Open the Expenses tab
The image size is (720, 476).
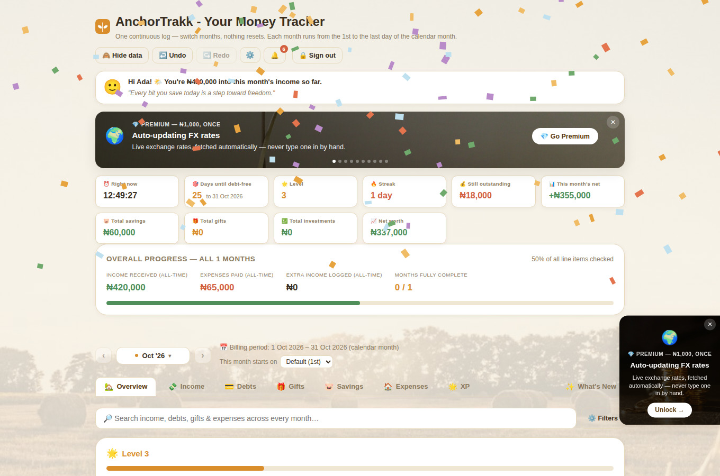pos(406,387)
